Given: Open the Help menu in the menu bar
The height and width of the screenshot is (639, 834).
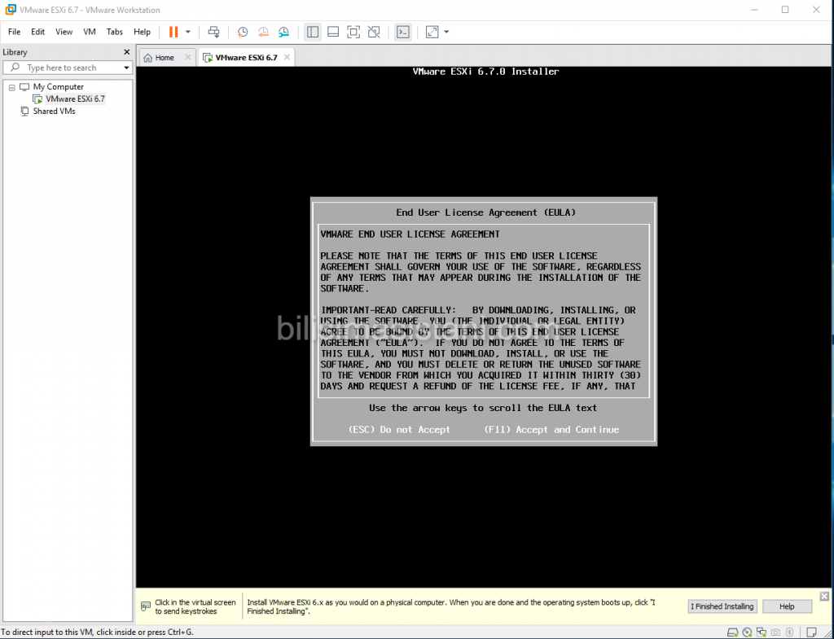Looking at the screenshot, I should [x=142, y=32].
